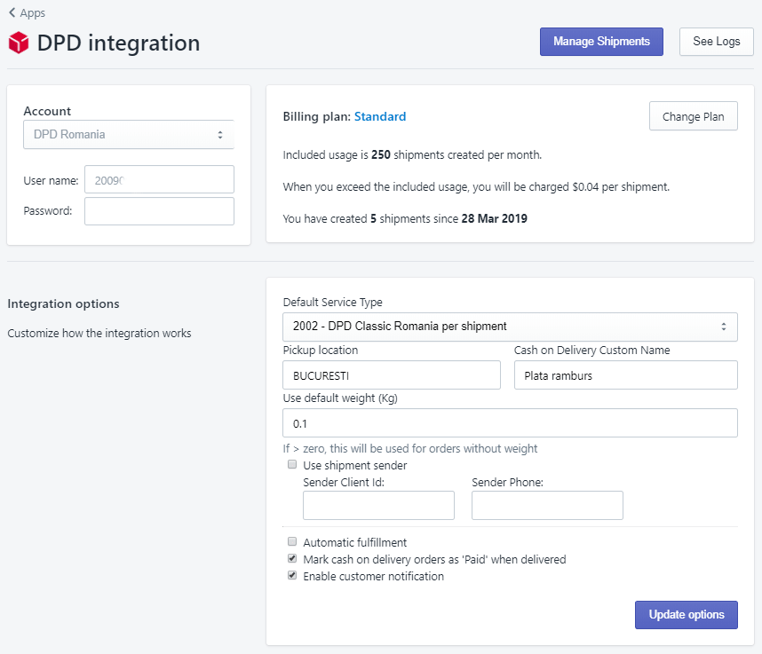
Task: Focus the User name input field
Action: click(159, 179)
